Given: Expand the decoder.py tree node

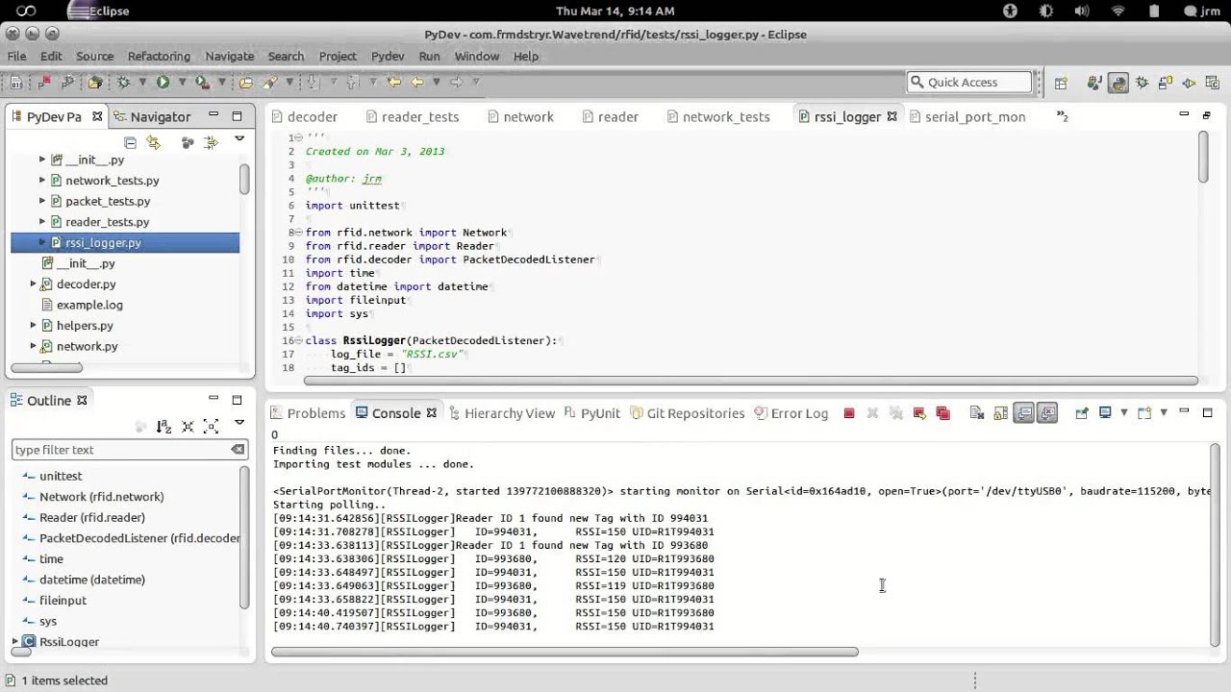Looking at the screenshot, I should tap(34, 284).
